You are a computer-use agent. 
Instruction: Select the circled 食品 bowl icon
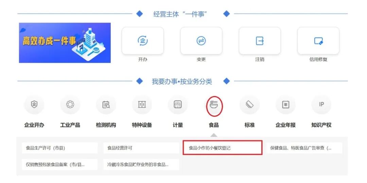pyautogui.click(x=214, y=105)
